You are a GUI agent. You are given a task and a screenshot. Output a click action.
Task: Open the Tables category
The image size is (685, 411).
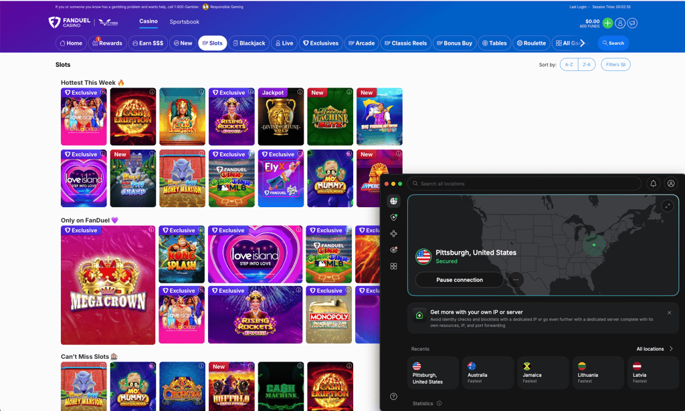[x=494, y=43]
